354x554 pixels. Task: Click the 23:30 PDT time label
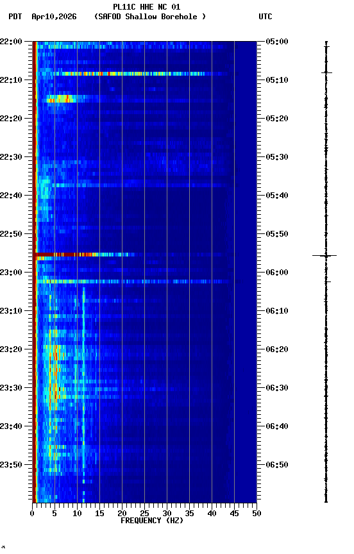[x=12, y=388]
